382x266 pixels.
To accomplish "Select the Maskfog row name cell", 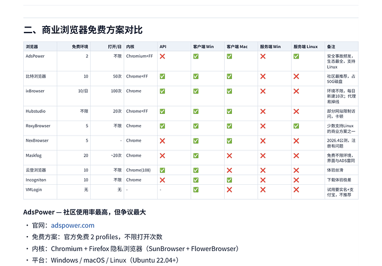I will (x=40, y=158).
